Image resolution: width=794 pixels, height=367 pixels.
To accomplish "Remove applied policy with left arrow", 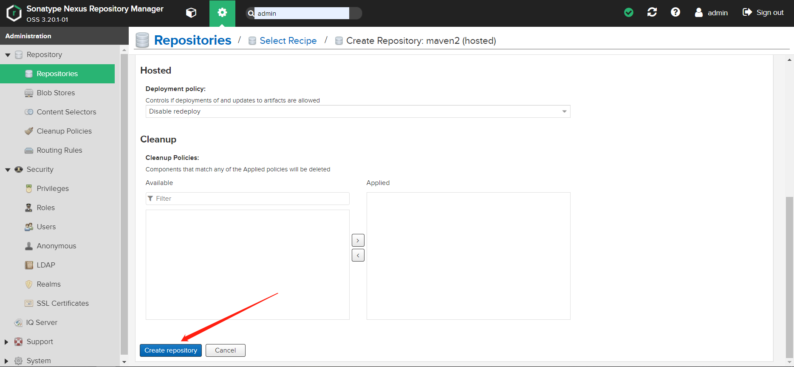I will pyautogui.click(x=358, y=255).
